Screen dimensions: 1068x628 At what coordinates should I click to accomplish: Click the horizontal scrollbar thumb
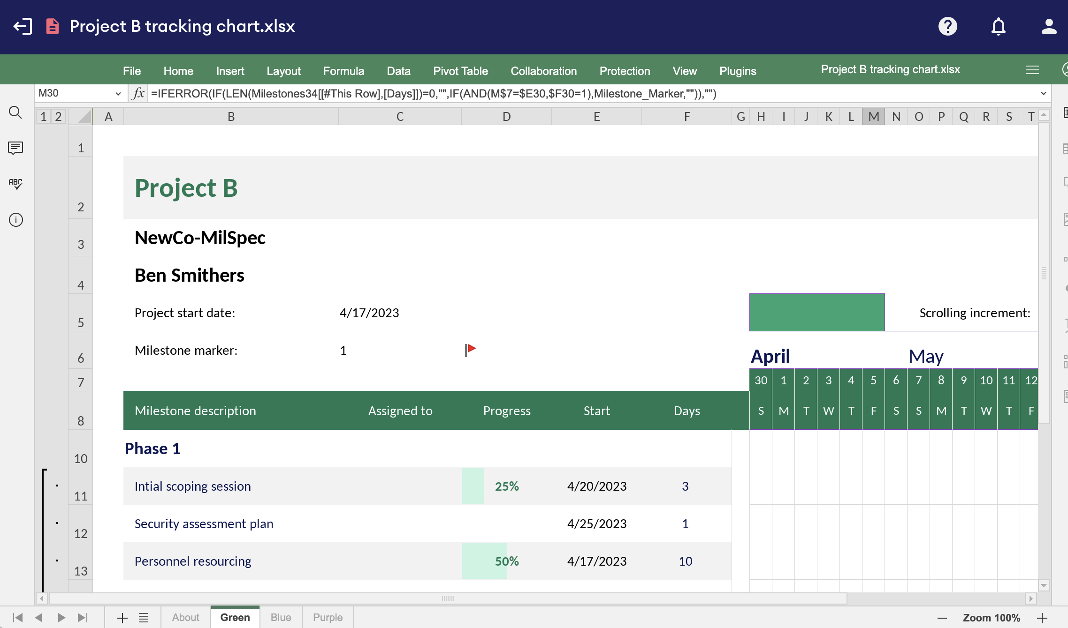[x=448, y=598]
